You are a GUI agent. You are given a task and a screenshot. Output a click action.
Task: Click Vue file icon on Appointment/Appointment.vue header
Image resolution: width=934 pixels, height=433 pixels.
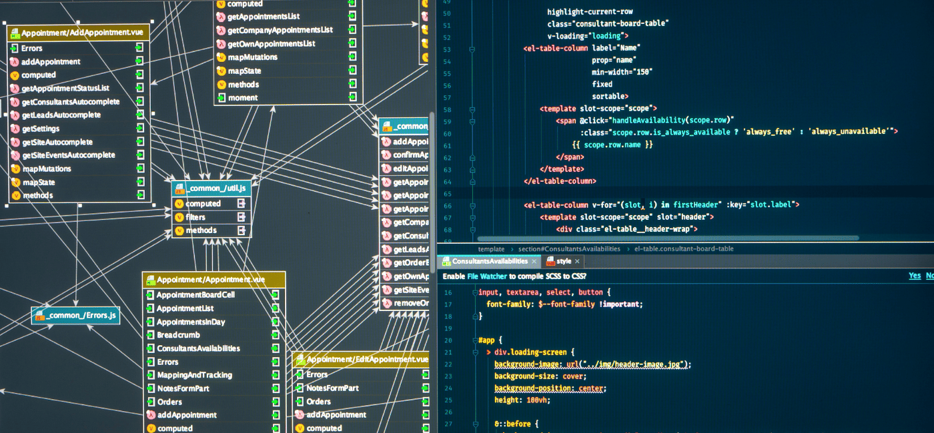click(x=149, y=280)
